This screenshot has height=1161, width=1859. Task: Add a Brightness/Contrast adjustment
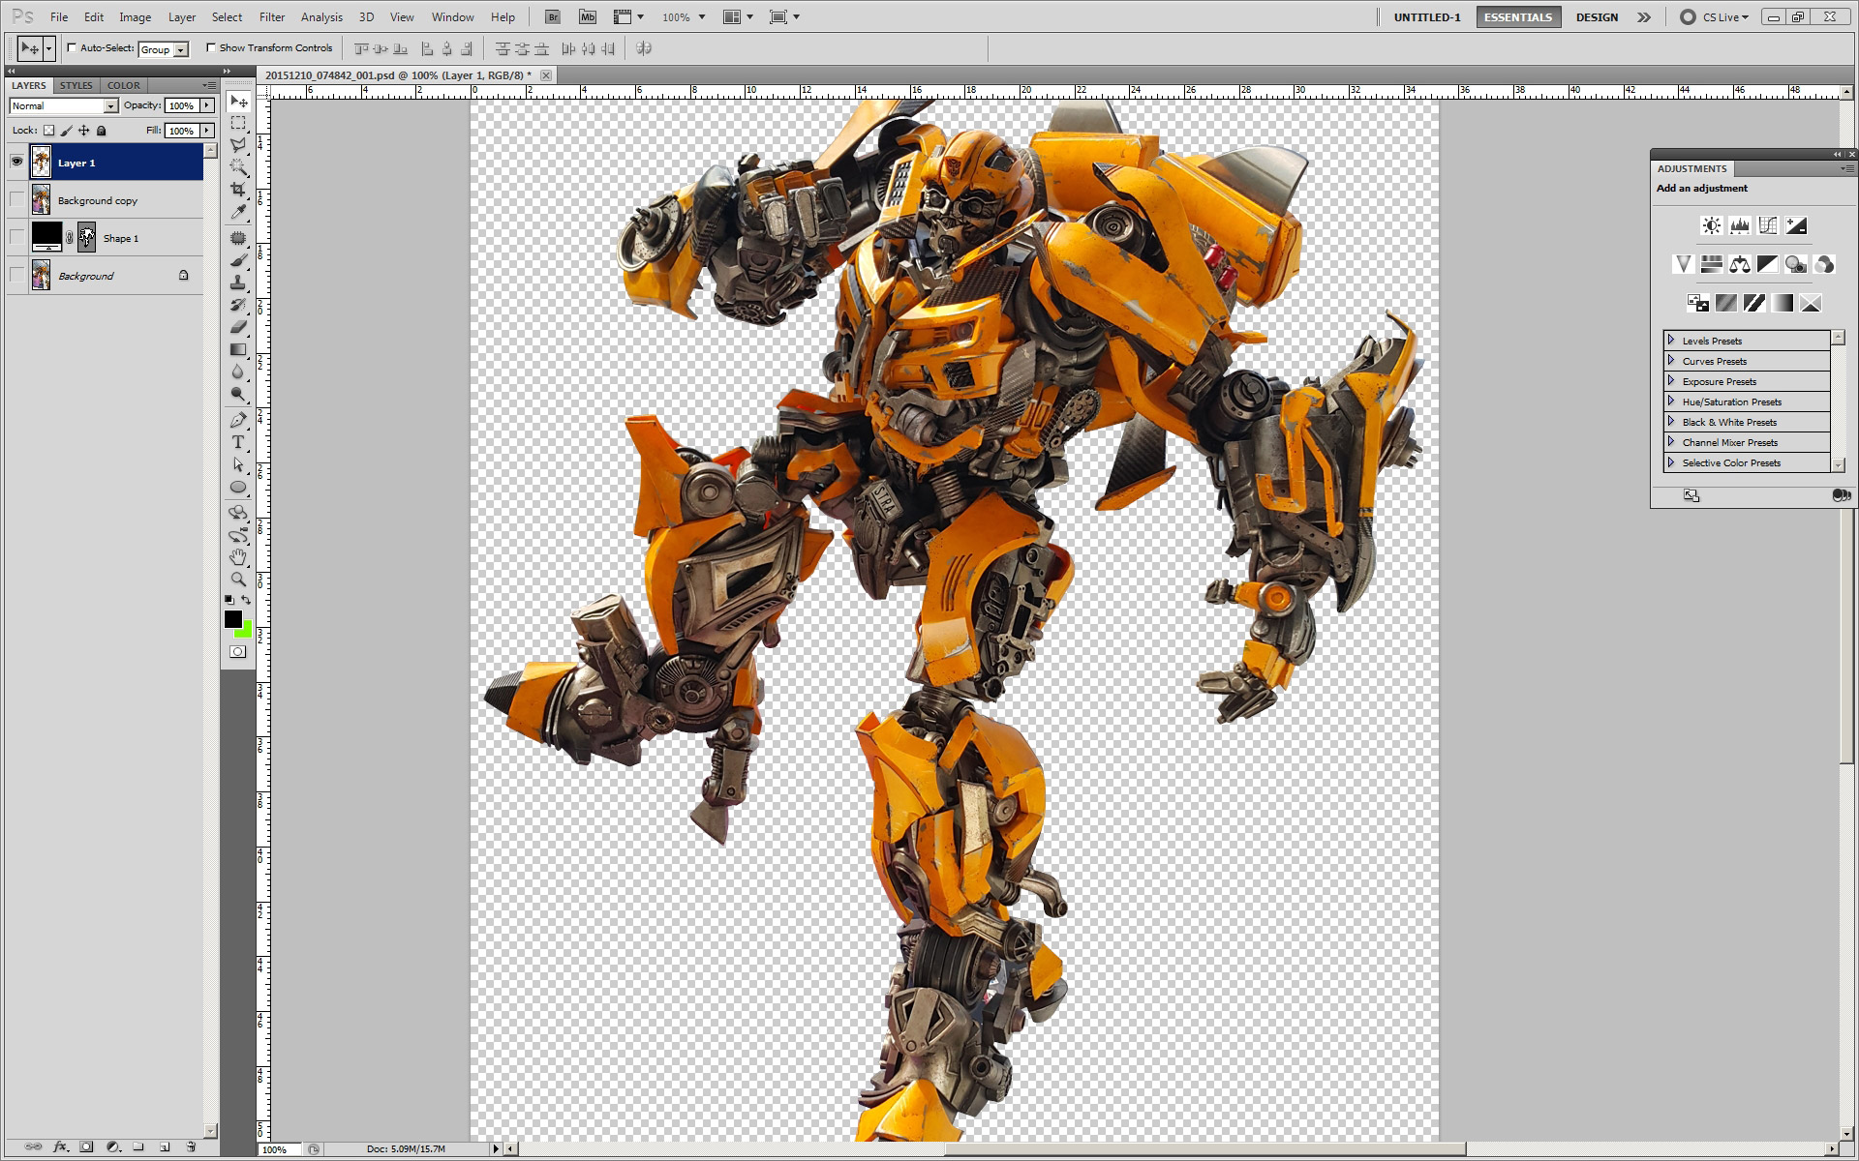click(x=1712, y=225)
